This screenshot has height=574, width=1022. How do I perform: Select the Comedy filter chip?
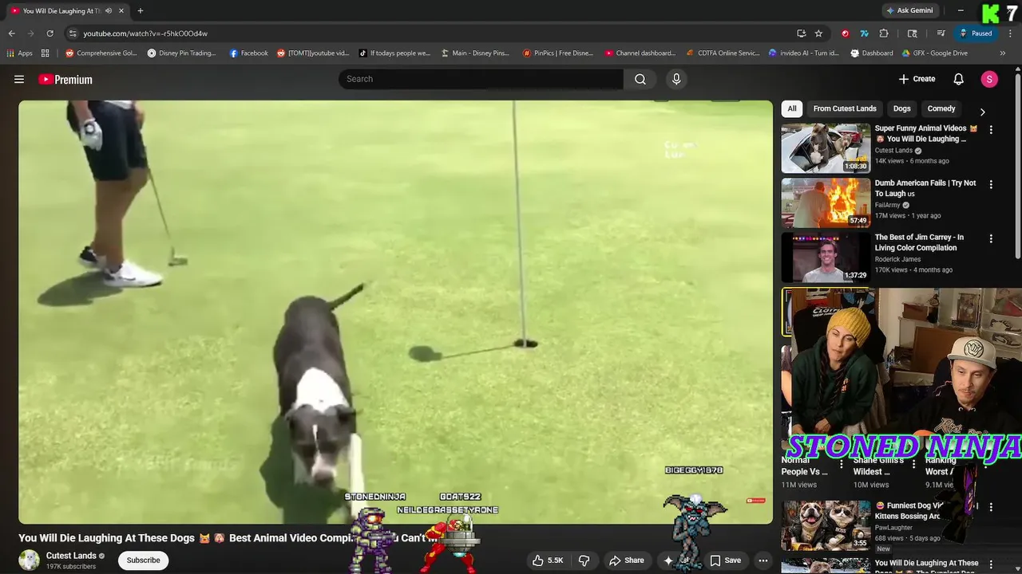pos(941,108)
